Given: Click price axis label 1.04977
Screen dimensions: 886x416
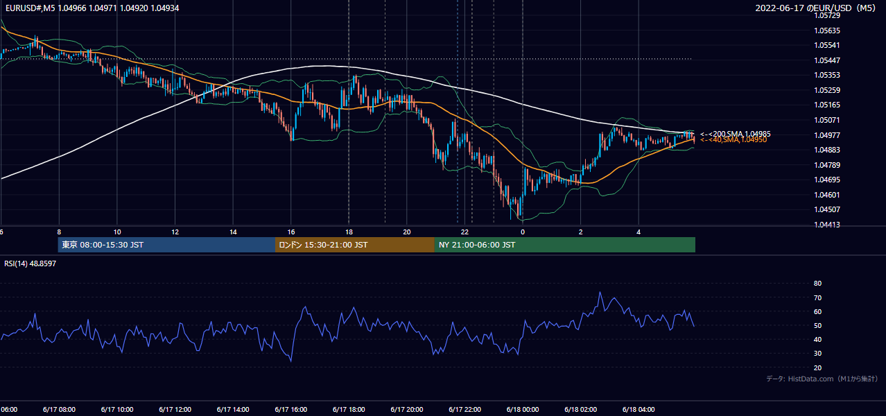Looking at the screenshot, I should 826,135.
